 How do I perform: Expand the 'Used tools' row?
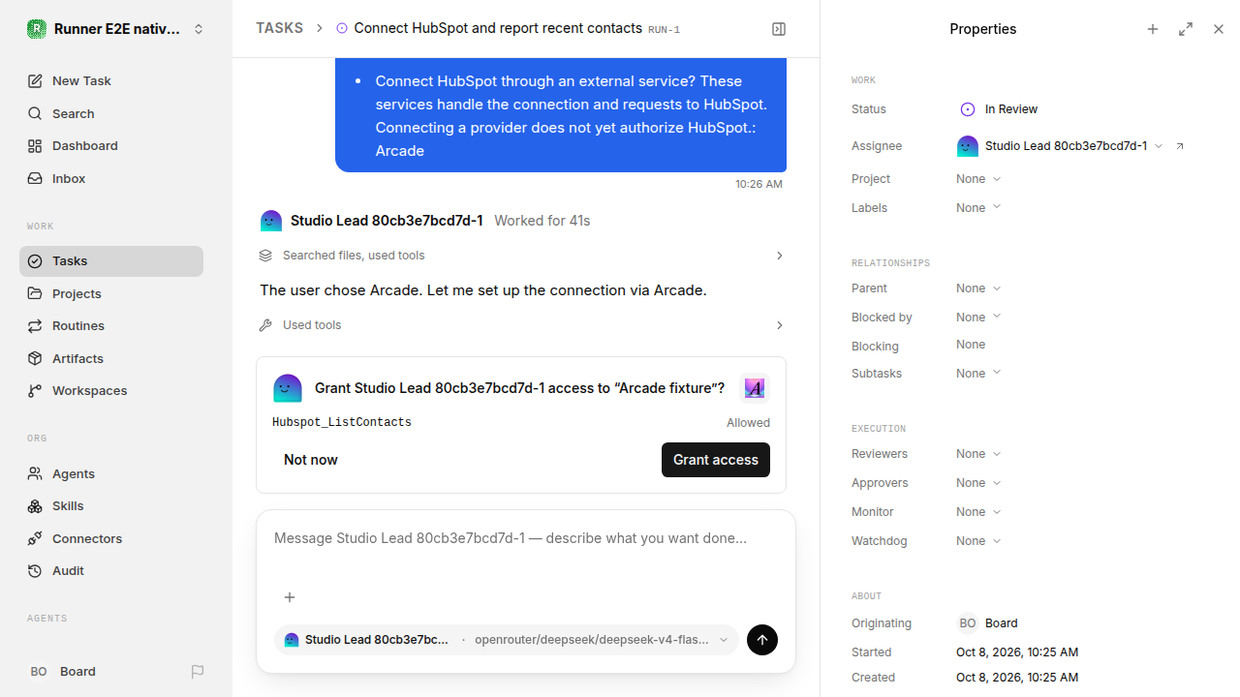click(x=521, y=325)
